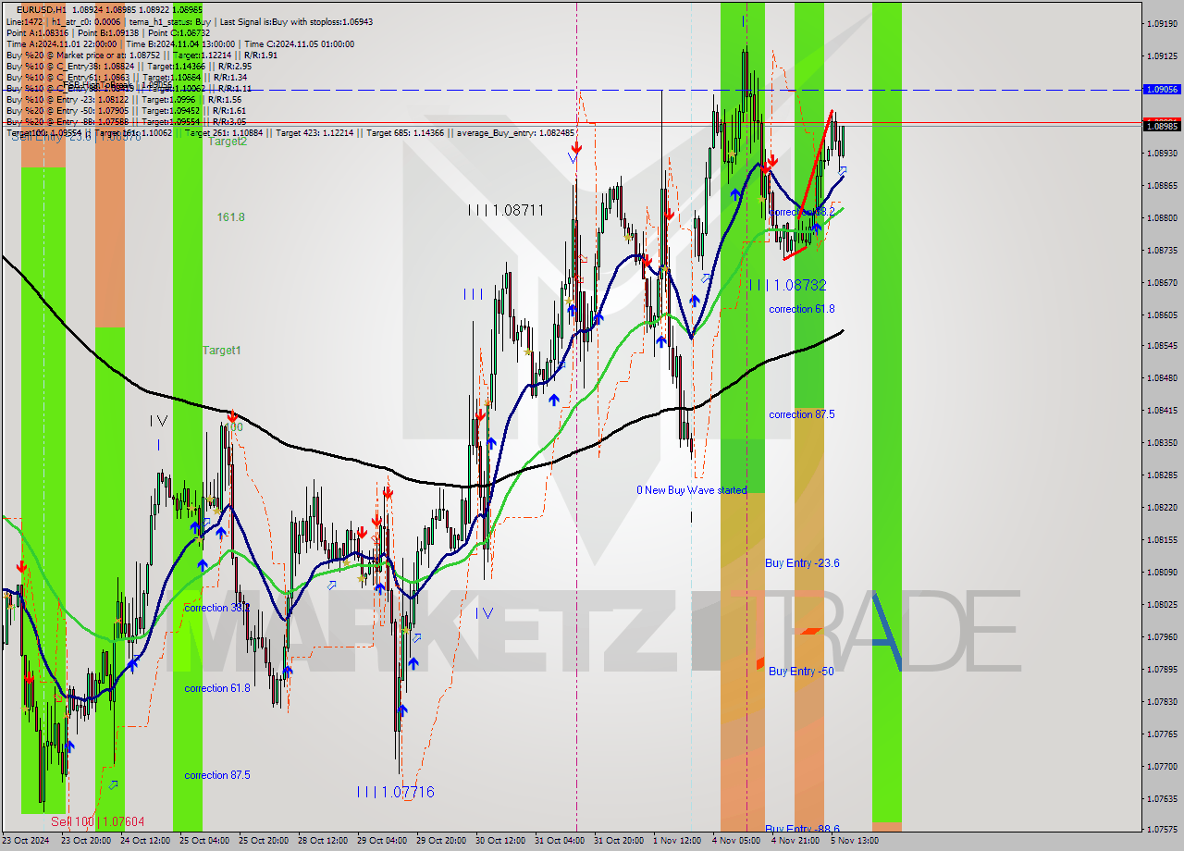Click the 1.08220 price axis label
This screenshot has height=851, width=1184.
tap(1162, 507)
